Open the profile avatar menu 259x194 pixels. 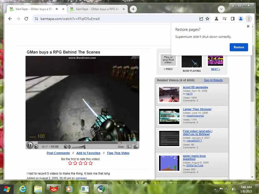point(241,19)
